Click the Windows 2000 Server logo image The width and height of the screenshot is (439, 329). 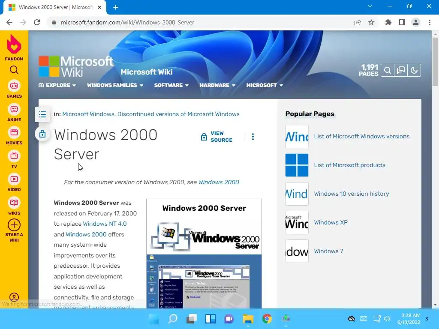click(204, 236)
